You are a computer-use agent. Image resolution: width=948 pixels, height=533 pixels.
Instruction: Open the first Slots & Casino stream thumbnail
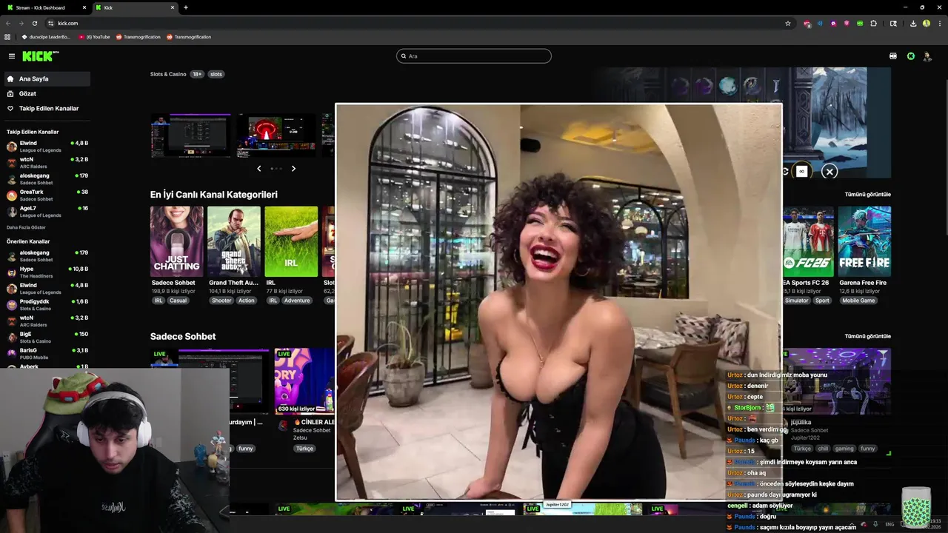191,135
